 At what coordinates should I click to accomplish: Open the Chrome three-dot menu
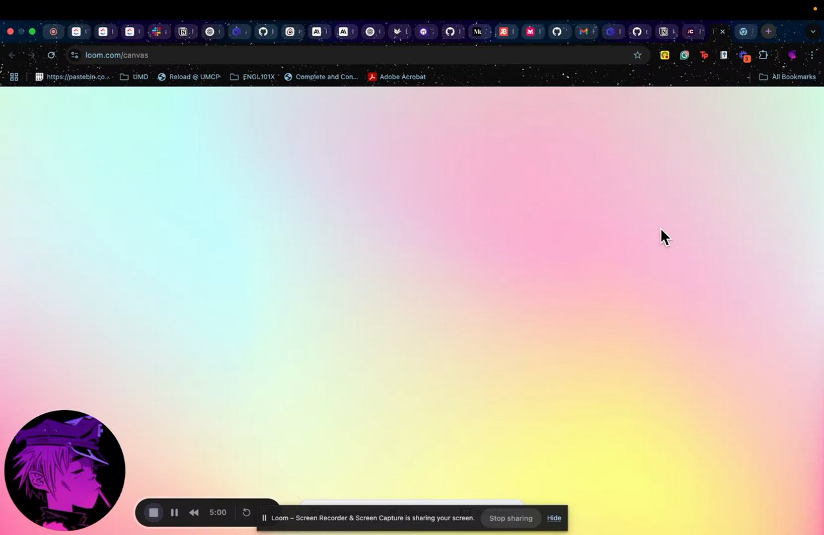[811, 55]
